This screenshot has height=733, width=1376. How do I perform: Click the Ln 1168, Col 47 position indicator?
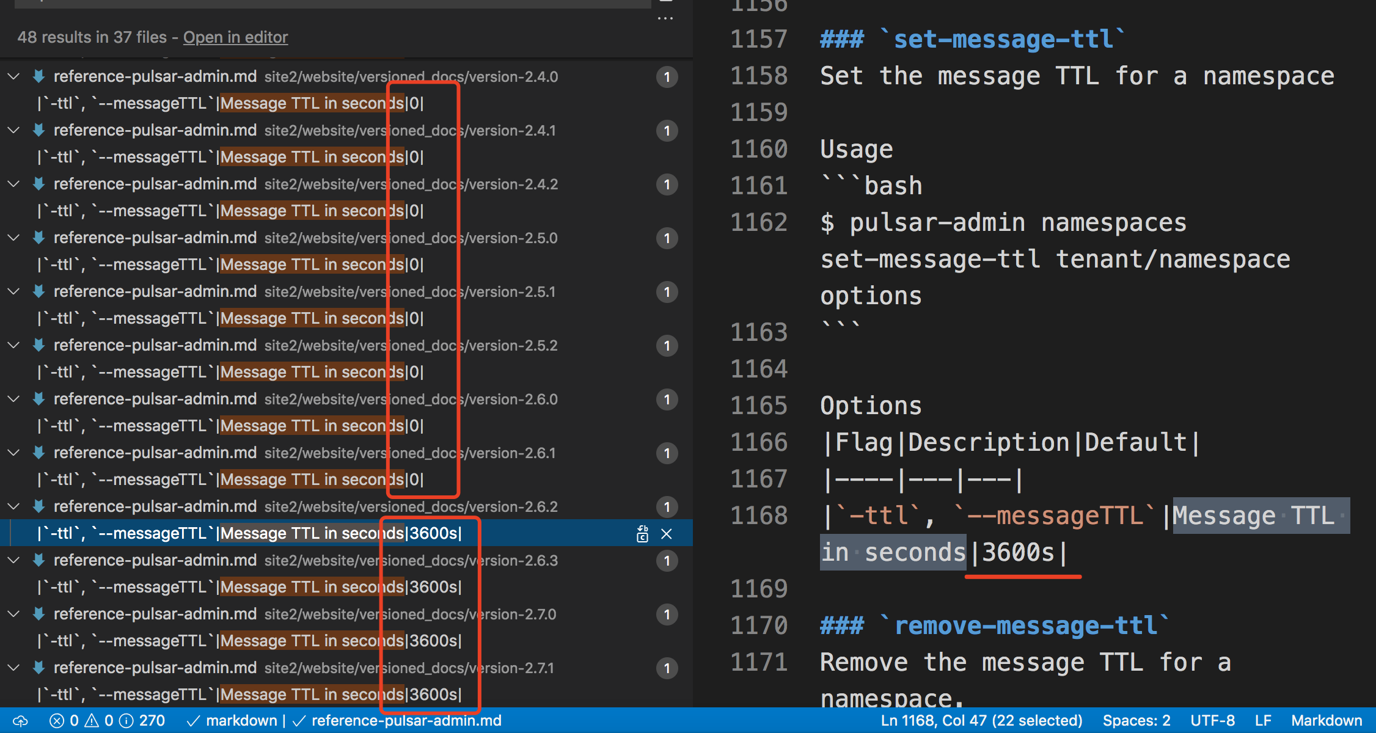click(x=981, y=721)
